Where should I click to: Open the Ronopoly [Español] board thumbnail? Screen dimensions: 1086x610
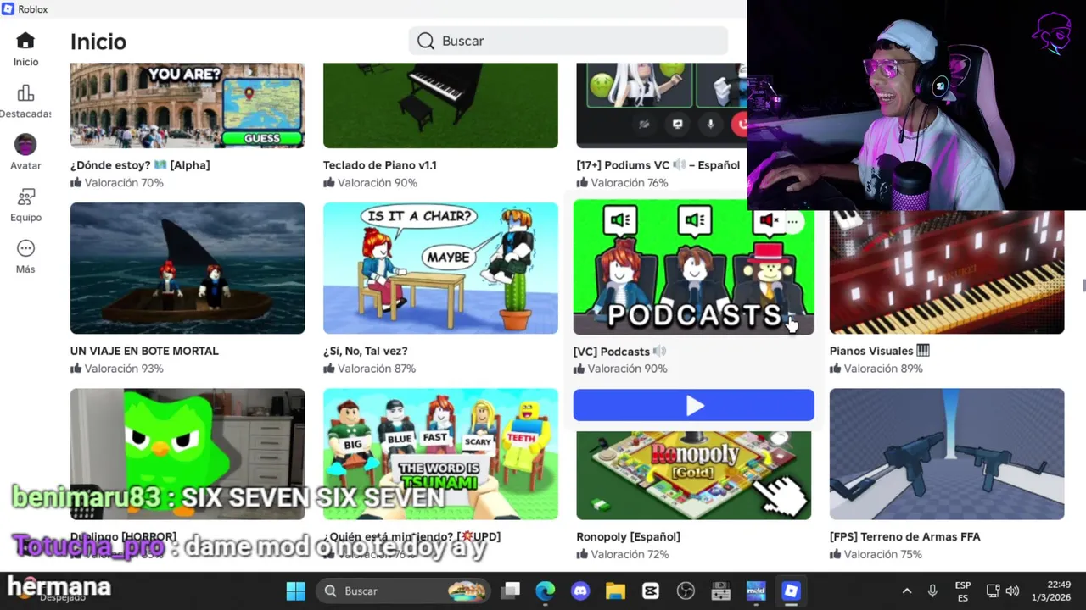(x=694, y=475)
